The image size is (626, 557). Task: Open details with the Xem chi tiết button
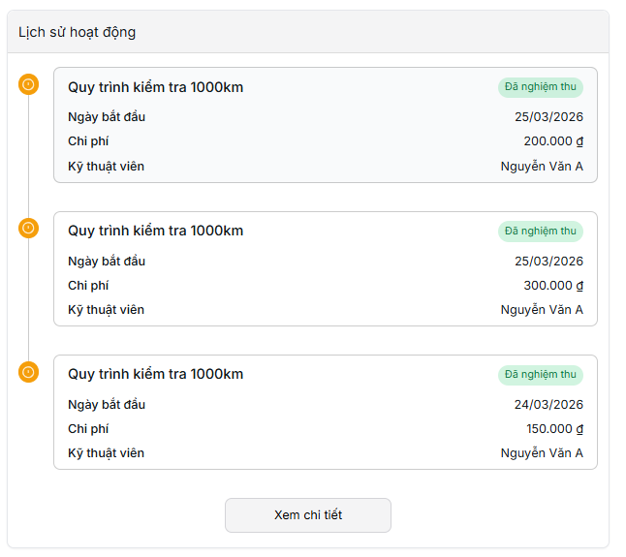coord(308,515)
